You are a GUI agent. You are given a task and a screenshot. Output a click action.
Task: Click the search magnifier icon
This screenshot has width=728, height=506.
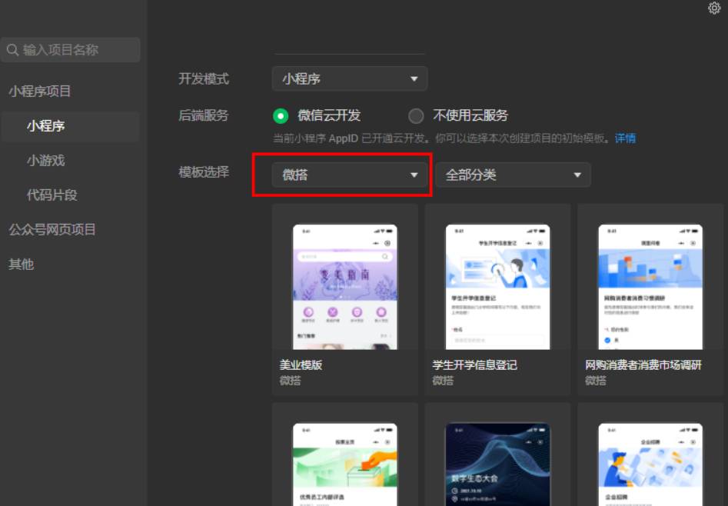pos(12,50)
